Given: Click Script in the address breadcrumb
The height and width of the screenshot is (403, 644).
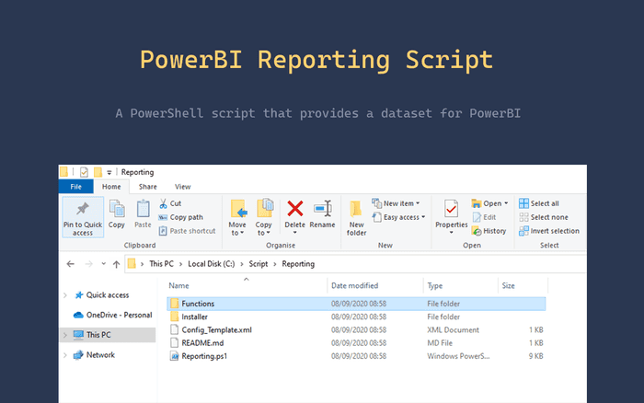Looking at the screenshot, I should point(259,264).
